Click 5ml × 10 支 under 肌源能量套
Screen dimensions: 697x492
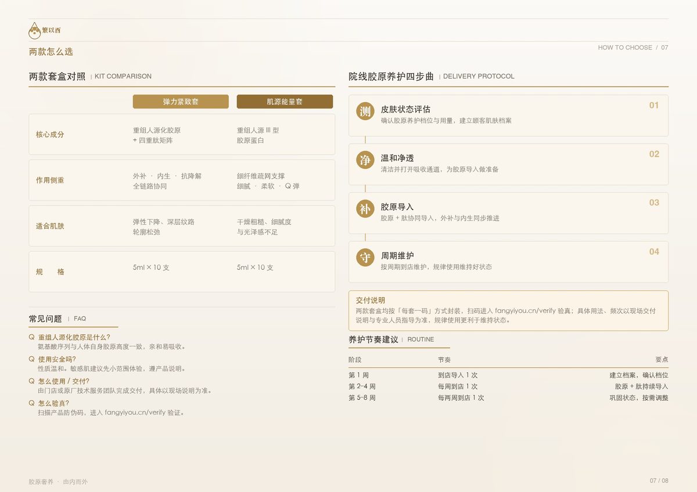click(x=255, y=267)
